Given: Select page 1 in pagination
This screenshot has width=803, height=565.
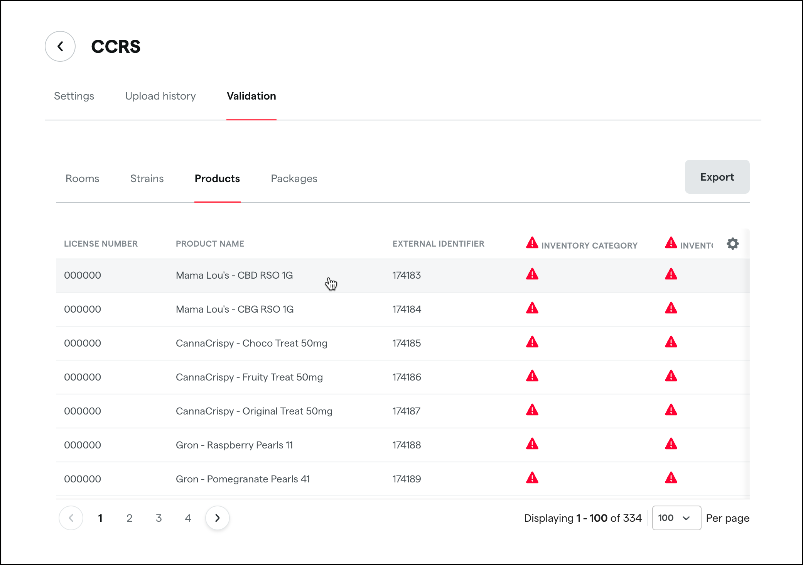Looking at the screenshot, I should pos(100,518).
